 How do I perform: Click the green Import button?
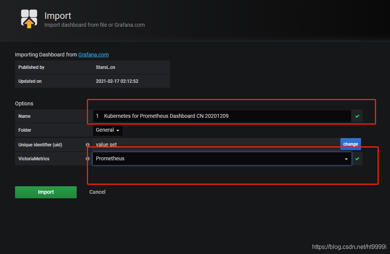click(46, 192)
